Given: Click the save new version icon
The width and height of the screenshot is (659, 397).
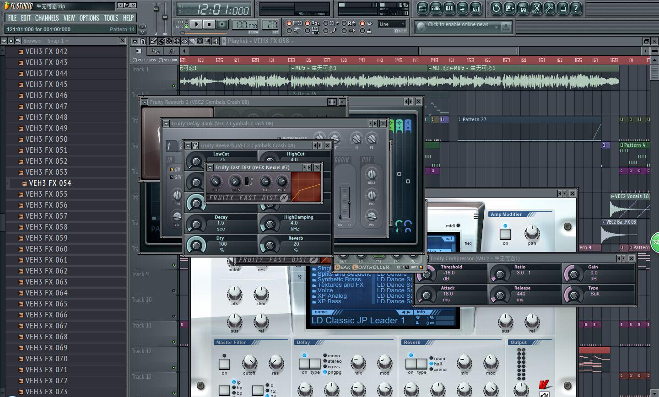Looking at the screenshot, I should coord(509,8).
